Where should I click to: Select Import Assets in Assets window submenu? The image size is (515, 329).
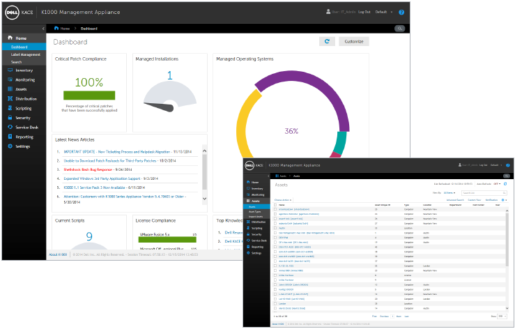pos(257,217)
